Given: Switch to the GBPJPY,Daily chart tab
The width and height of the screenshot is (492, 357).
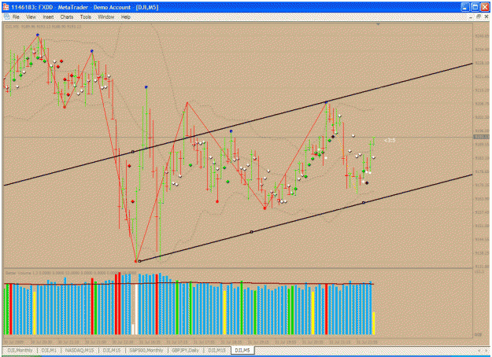Looking at the screenshot, I should tap(185, 350).
